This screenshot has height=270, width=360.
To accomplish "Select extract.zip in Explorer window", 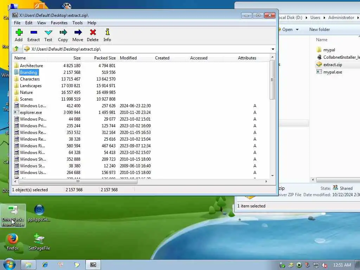I will tap(329, 65).
